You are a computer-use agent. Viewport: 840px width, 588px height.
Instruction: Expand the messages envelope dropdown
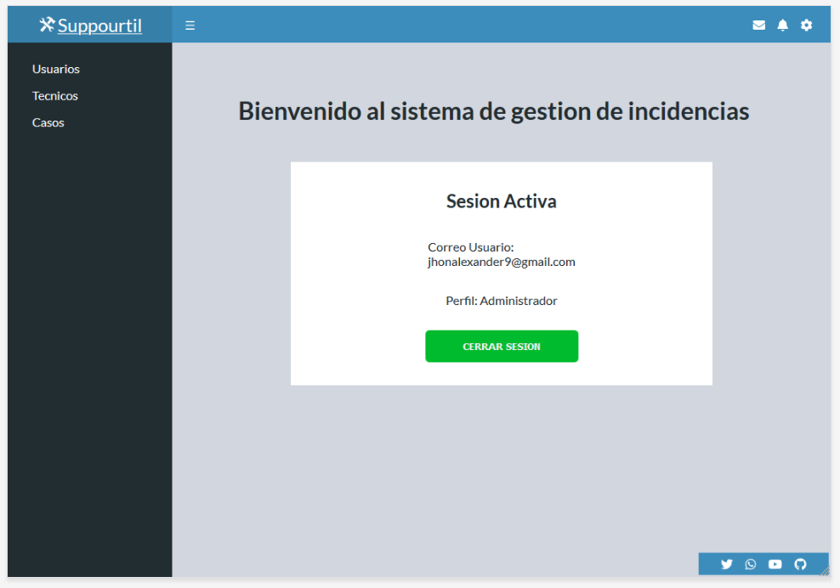[758, 25]
